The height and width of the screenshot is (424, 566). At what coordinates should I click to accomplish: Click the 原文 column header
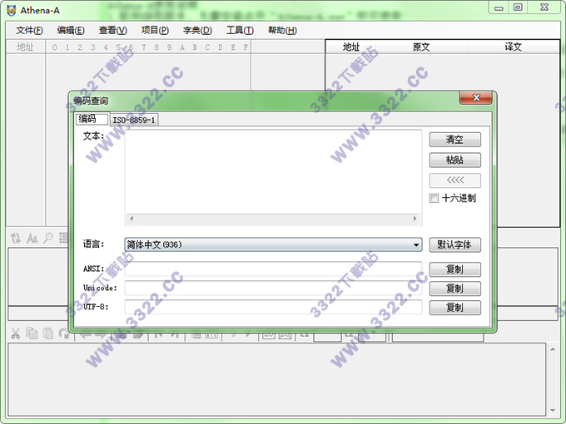point(421,47)
